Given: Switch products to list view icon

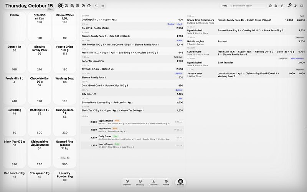Looking at the screenshot, I should coord(103,6).
